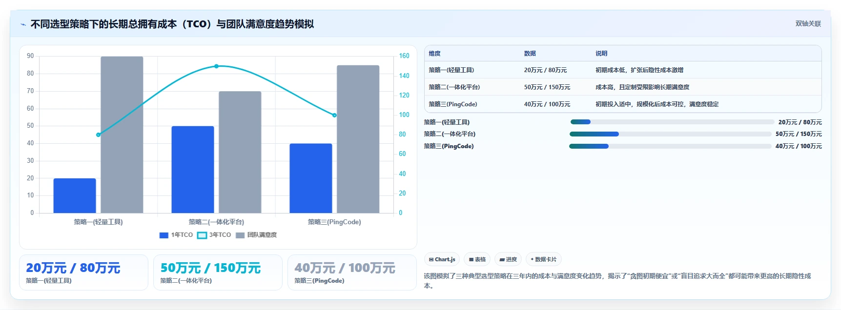841x310 pixels.
Task: Click x-axis label 策略三(PingCode)
Action: [334, 222]
